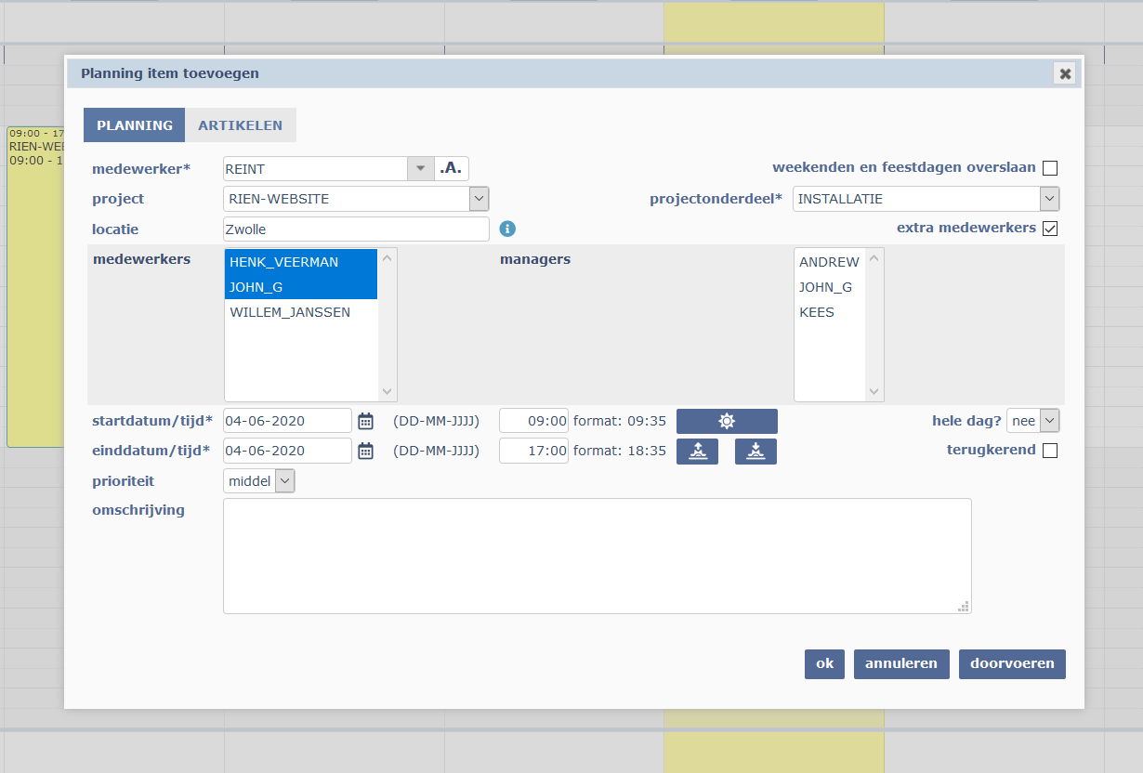1143x773 pixels.
Task: Select WILLEM_JANSSEN in the medewerkers list
Action: pyautogui.click(x=290, y=312)
